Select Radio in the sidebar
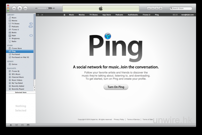This screenshot has width=202, height=135. (20, 41)
